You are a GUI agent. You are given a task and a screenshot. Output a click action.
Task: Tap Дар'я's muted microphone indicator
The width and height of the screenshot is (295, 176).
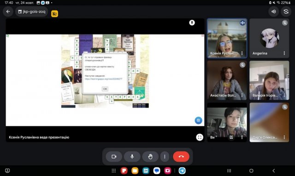coord(285,107)
